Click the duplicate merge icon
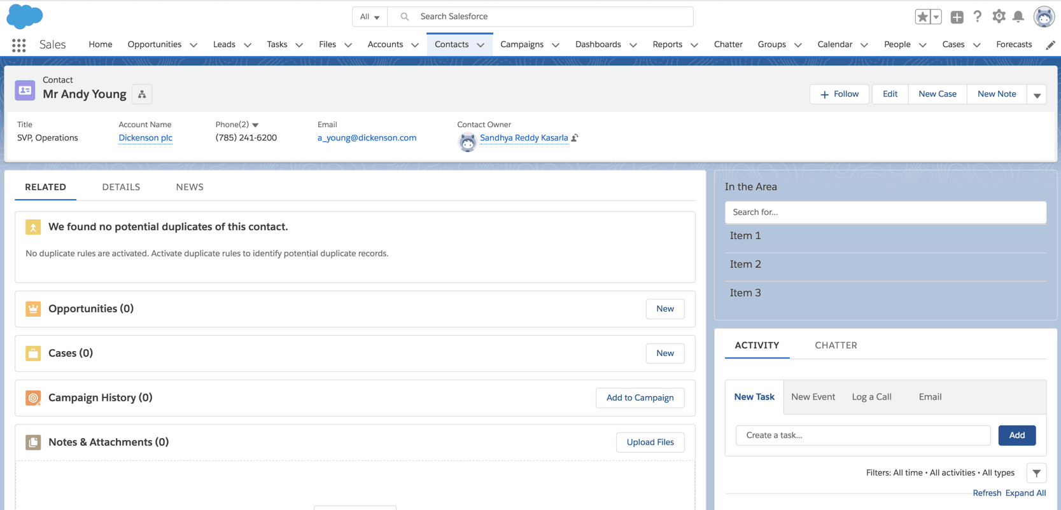Viewport: 1061px width, 510px height. [x=33, y=227]
